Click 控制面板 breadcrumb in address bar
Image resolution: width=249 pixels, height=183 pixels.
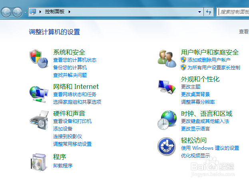click(x=55, y=12)
